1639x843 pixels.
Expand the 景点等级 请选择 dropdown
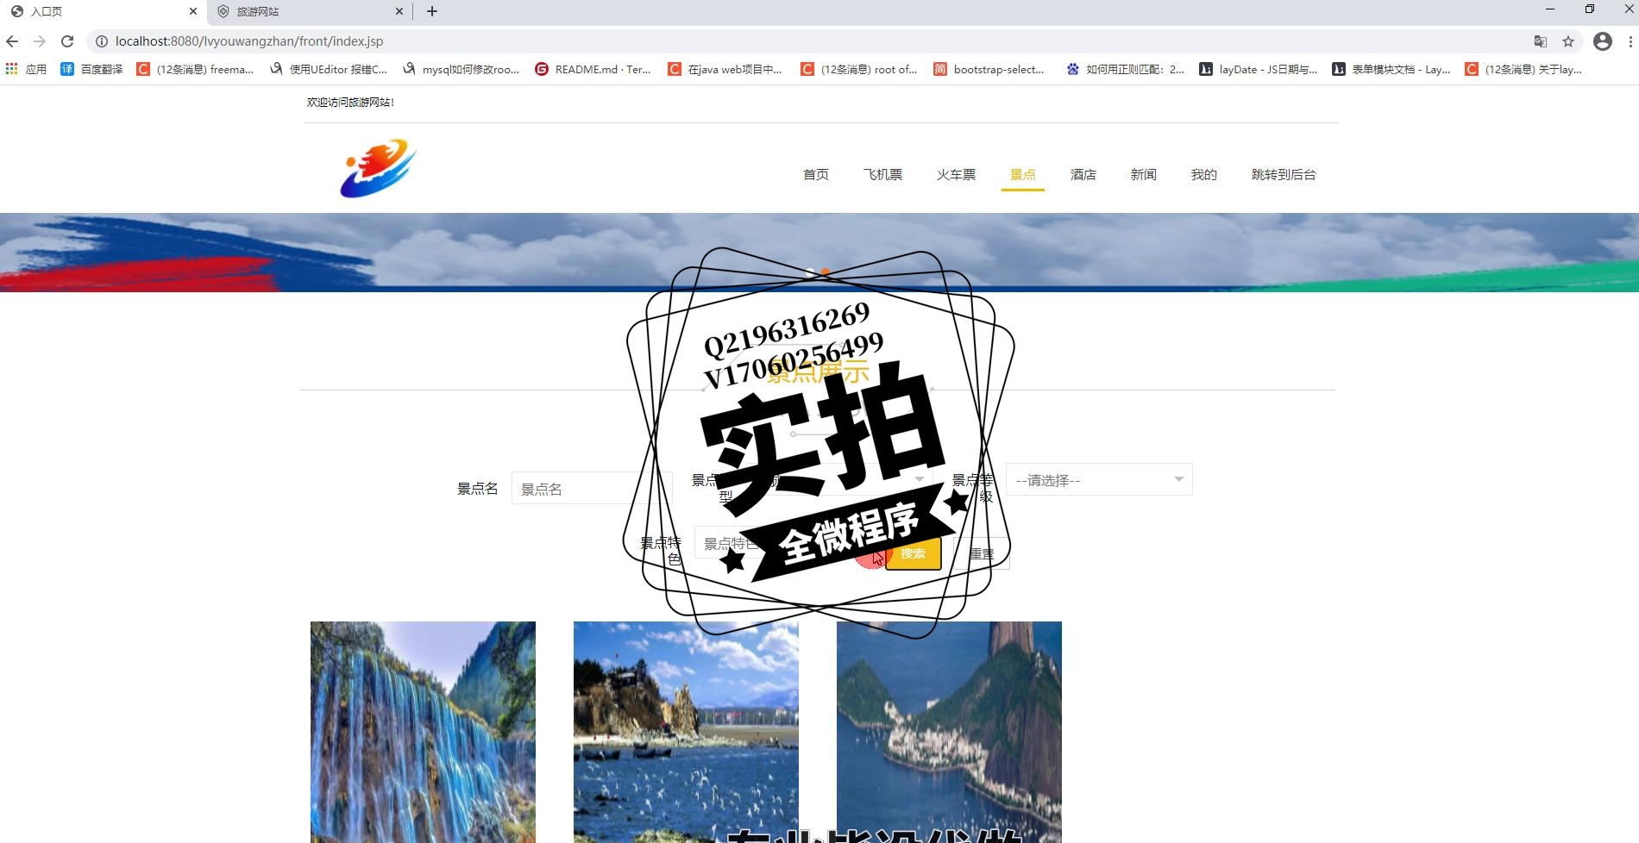(1099, 479)
